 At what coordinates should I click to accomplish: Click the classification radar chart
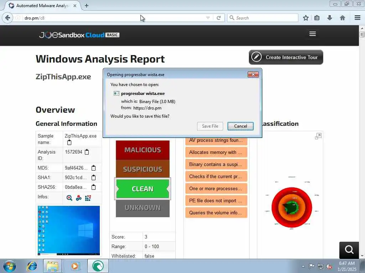(292, 207)
